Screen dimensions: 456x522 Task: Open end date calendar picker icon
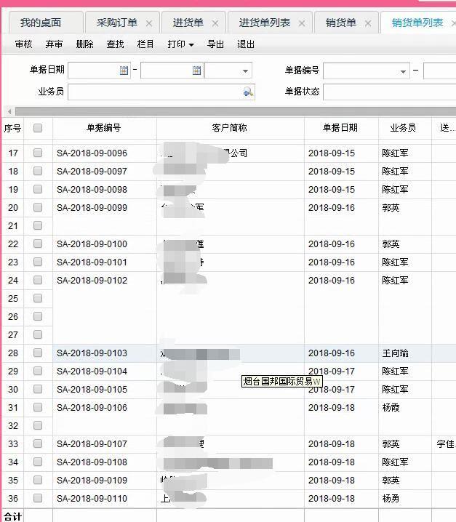pos(196,71)
